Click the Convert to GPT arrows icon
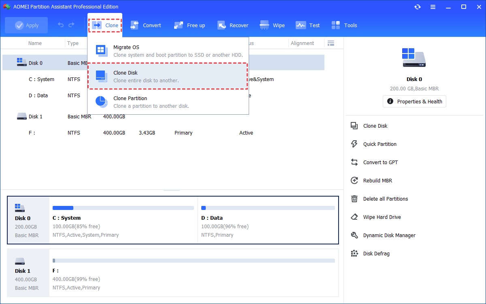The height and width of the screenshot is (304, 486). pyautogui.click(x=354, y=163)
